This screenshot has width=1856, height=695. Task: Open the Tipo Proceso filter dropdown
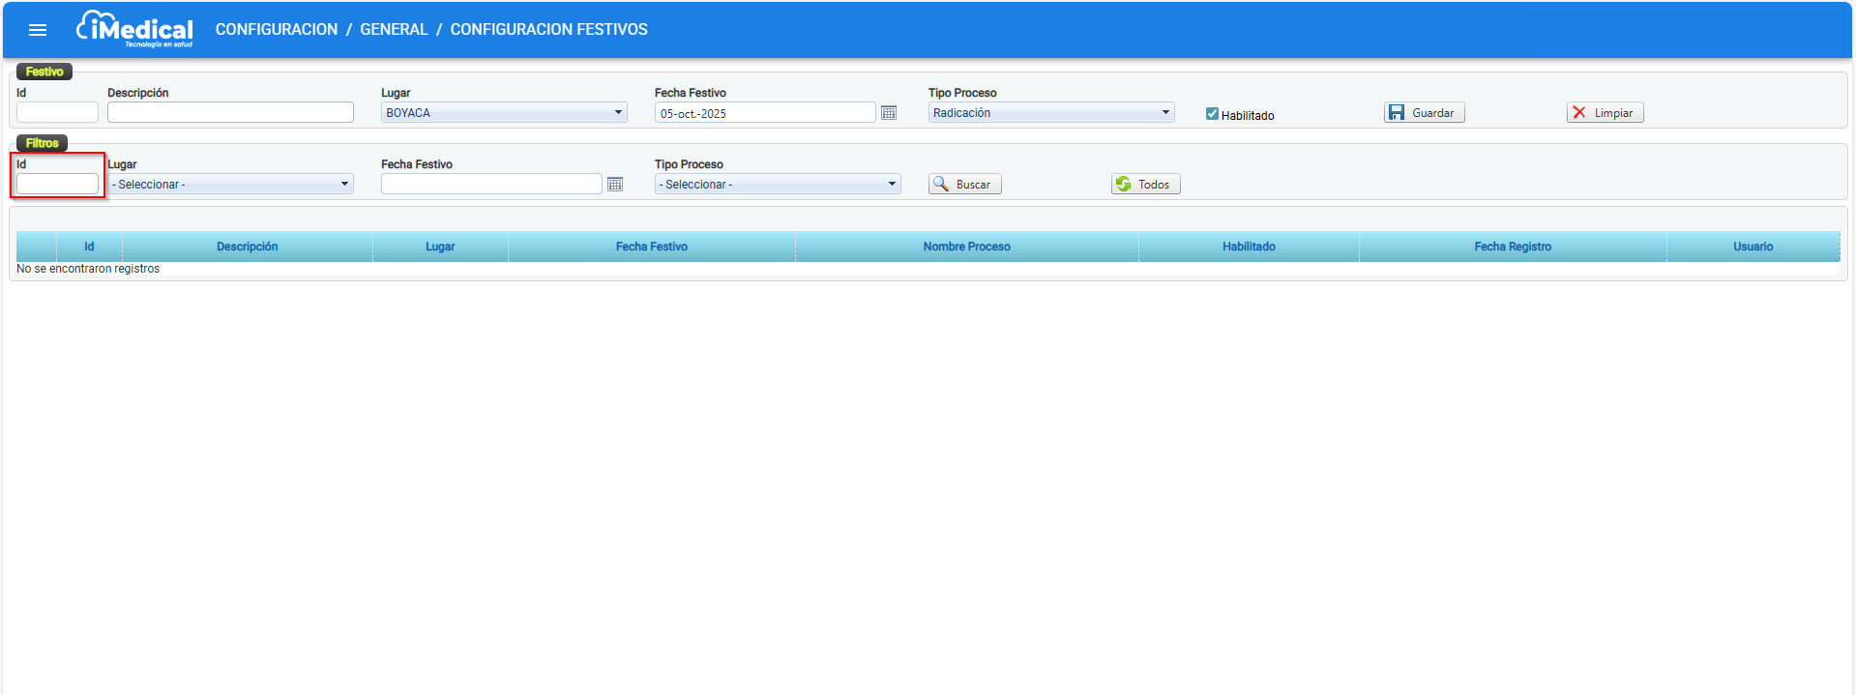(777, 185)
